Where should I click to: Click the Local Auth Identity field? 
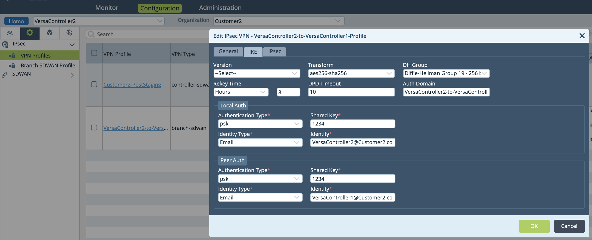click(353, 142)
